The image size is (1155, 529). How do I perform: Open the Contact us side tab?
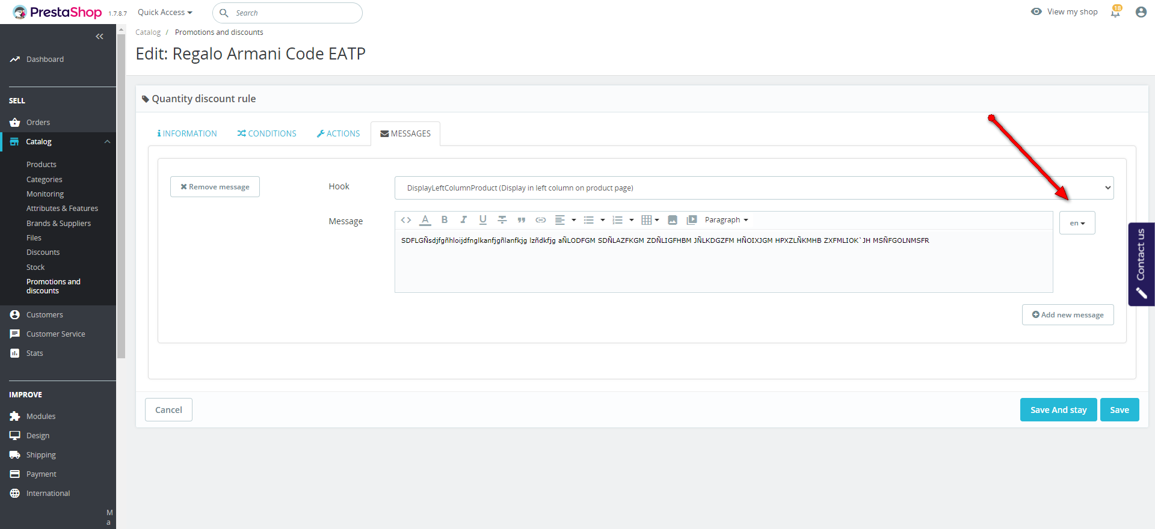pyautogui.click(x=1141, y=264)
